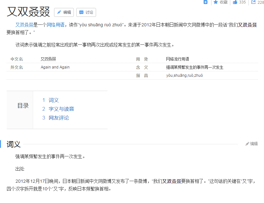
Task: Click the 编辑 link in 词义 section
Action: (x=254, y=144)
